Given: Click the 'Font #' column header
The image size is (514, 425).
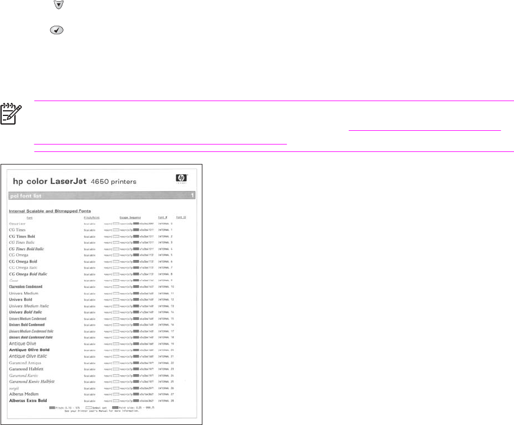Looking at the screenshot, I should point(162,218).
